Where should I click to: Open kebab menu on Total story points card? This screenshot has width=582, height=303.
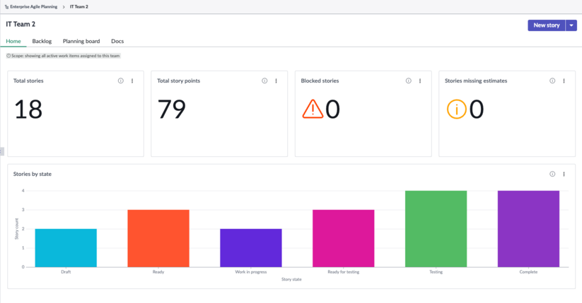click(x=277, y=81)
